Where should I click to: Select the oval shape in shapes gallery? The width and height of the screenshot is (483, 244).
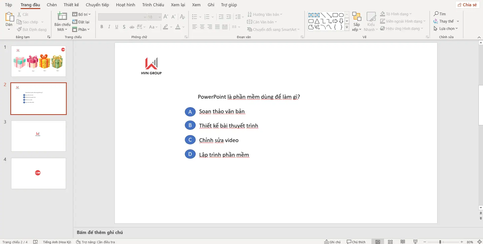click(x=341, y=15)
